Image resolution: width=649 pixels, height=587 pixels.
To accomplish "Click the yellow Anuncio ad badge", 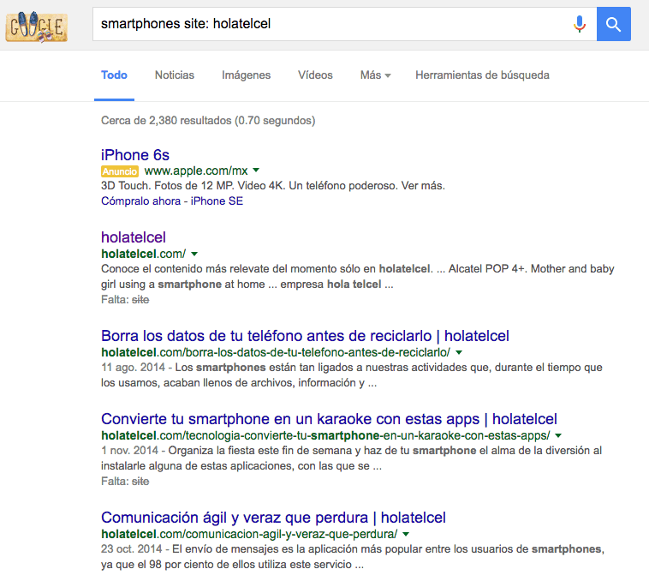I will (x=120, y=171).
